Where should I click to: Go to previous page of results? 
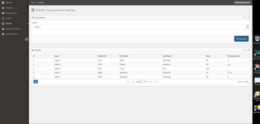(133, 81)
